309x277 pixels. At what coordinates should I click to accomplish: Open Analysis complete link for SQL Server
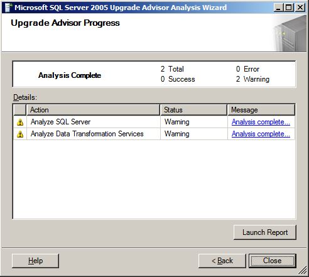[261, 122]
